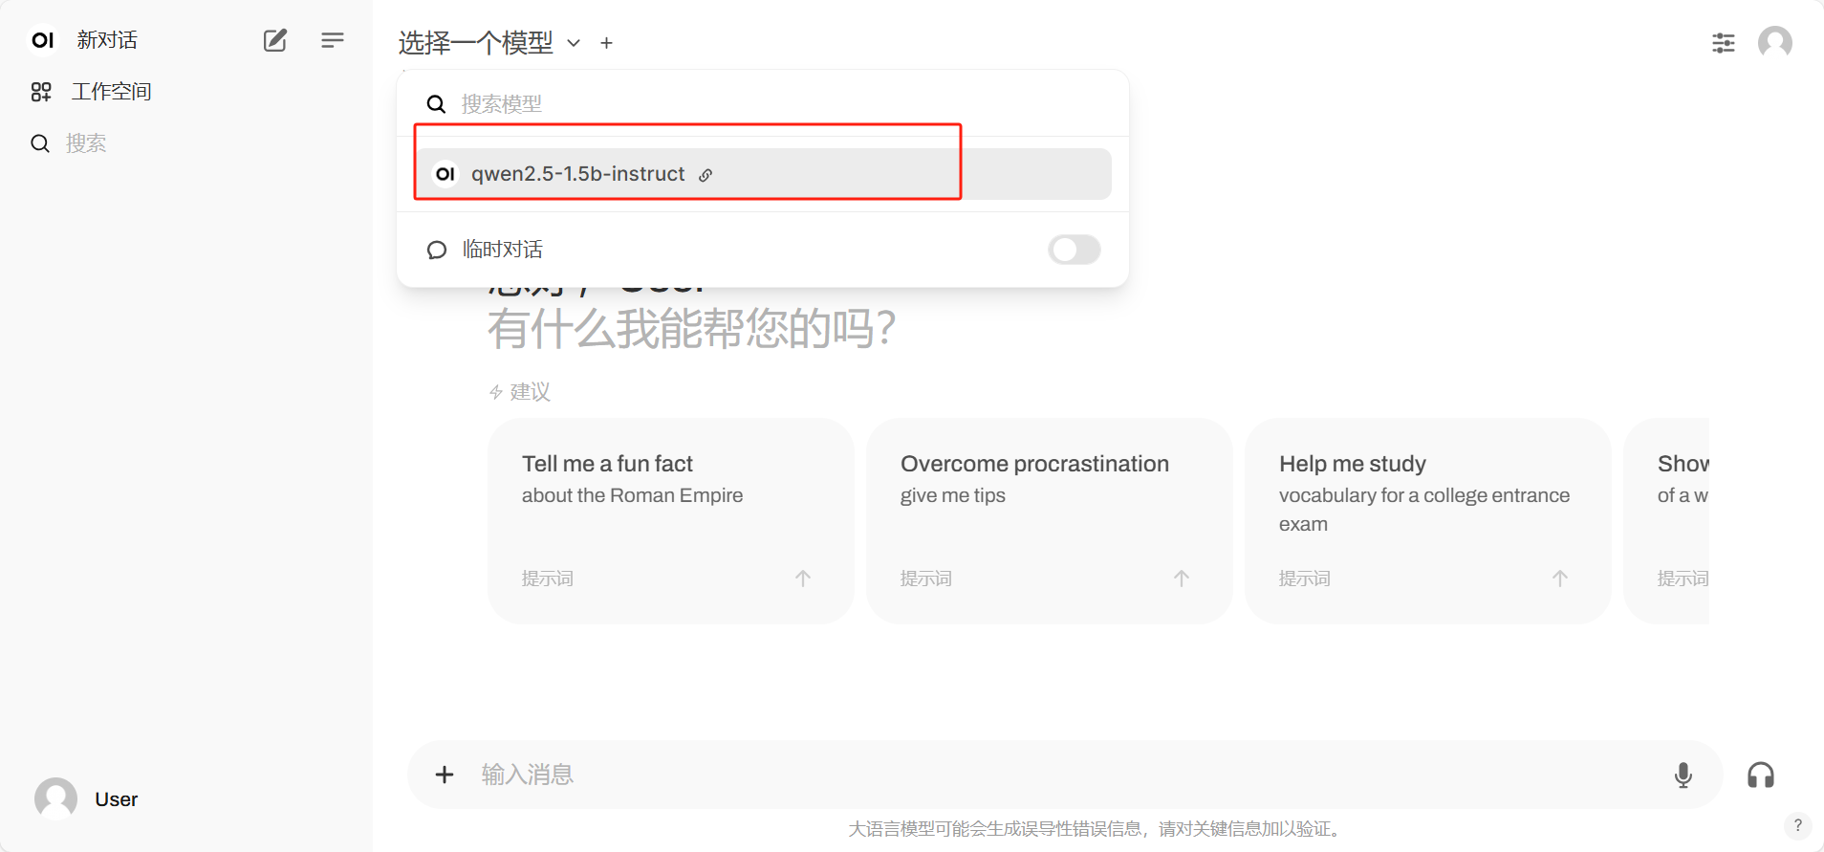
Task: Click the 输入消息 message input field
Action: [1052, 775]
